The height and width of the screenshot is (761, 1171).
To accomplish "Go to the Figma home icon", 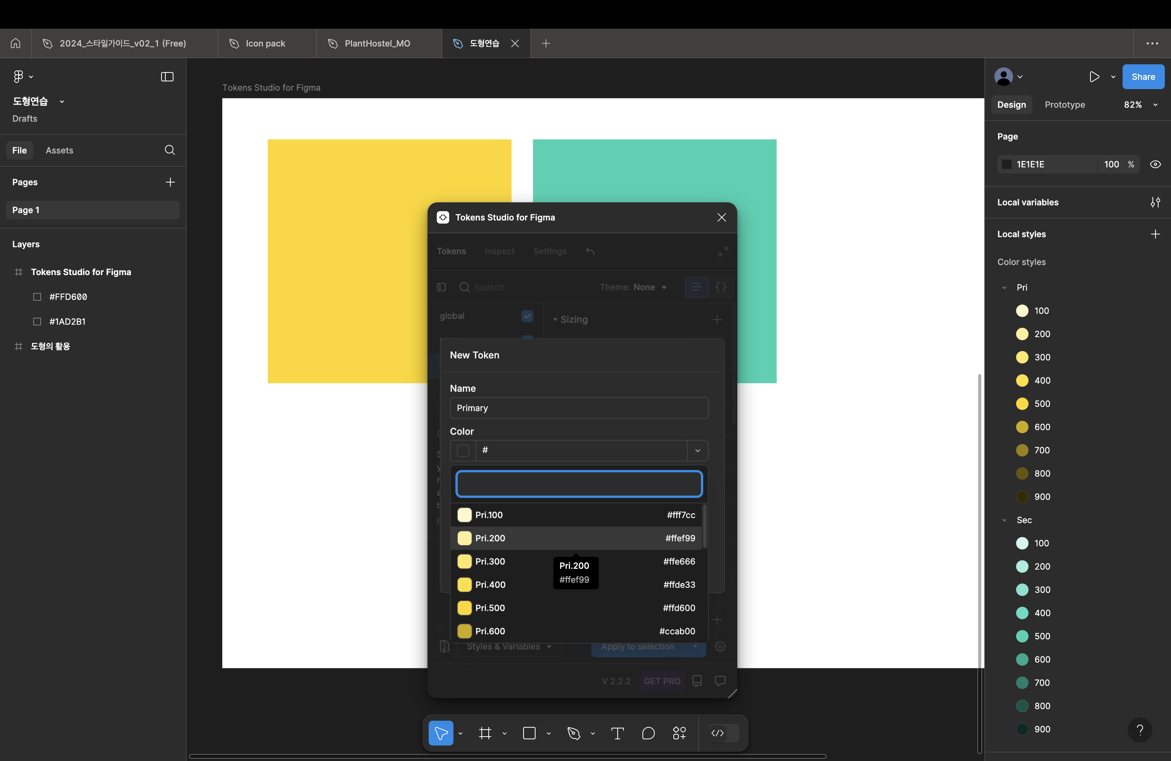I will click(x=16, y=43).
